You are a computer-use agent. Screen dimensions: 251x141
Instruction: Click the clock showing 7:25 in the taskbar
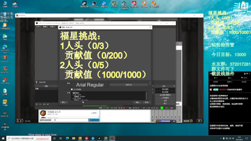tap(239, 138)
